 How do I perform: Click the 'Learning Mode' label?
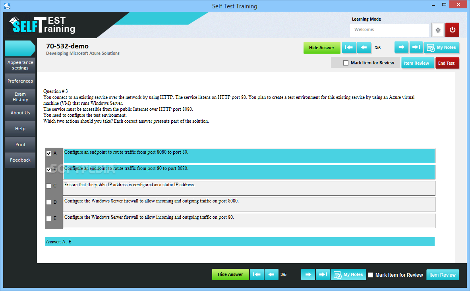coord(366,19)
